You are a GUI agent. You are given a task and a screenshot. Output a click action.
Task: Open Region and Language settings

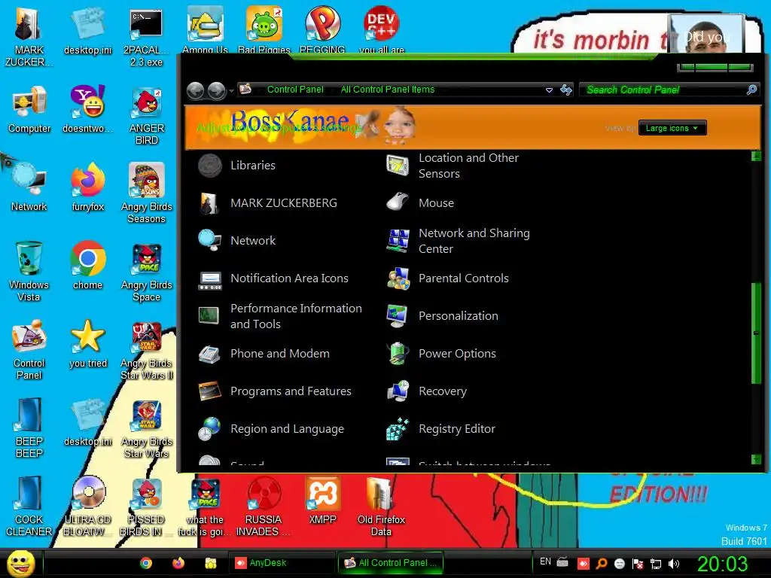coord(271,428)
